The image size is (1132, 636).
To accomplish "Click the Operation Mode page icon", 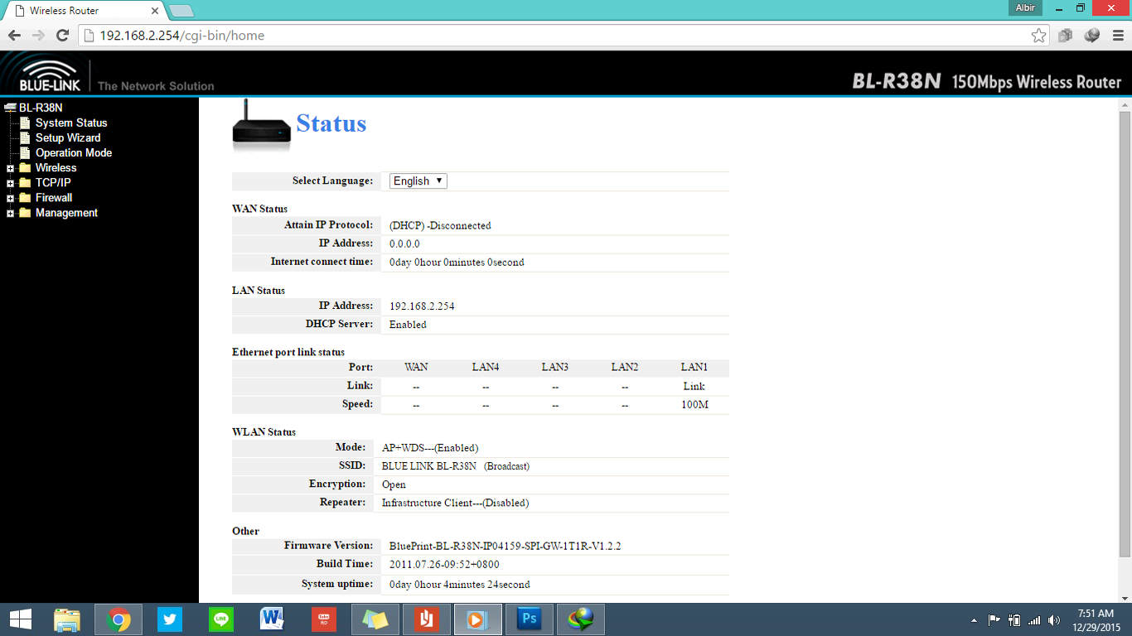I will [25, 152].
